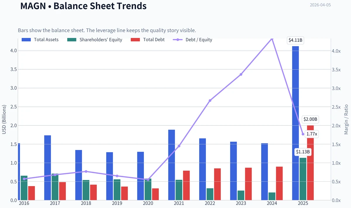
Task: Select the 2025 Shareholders' Equity green bar
Action: [x=303, y=179]
